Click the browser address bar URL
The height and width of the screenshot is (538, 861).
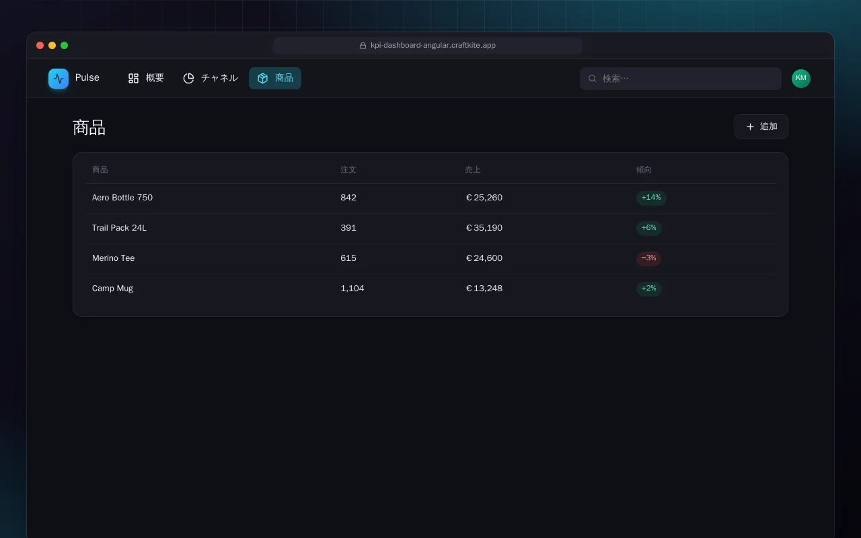(x=433, y=46)
